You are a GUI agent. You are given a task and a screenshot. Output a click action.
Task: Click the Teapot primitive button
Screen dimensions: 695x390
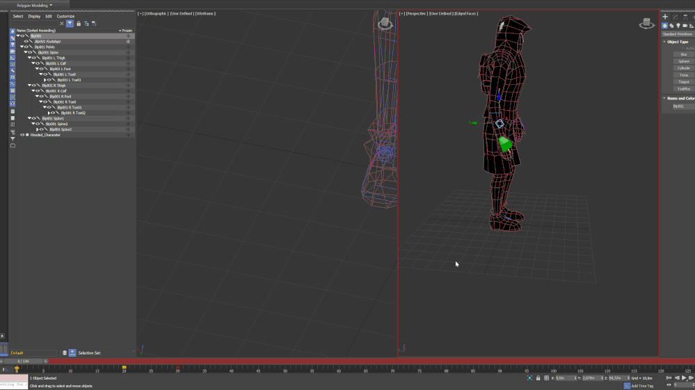pos(684,82)
